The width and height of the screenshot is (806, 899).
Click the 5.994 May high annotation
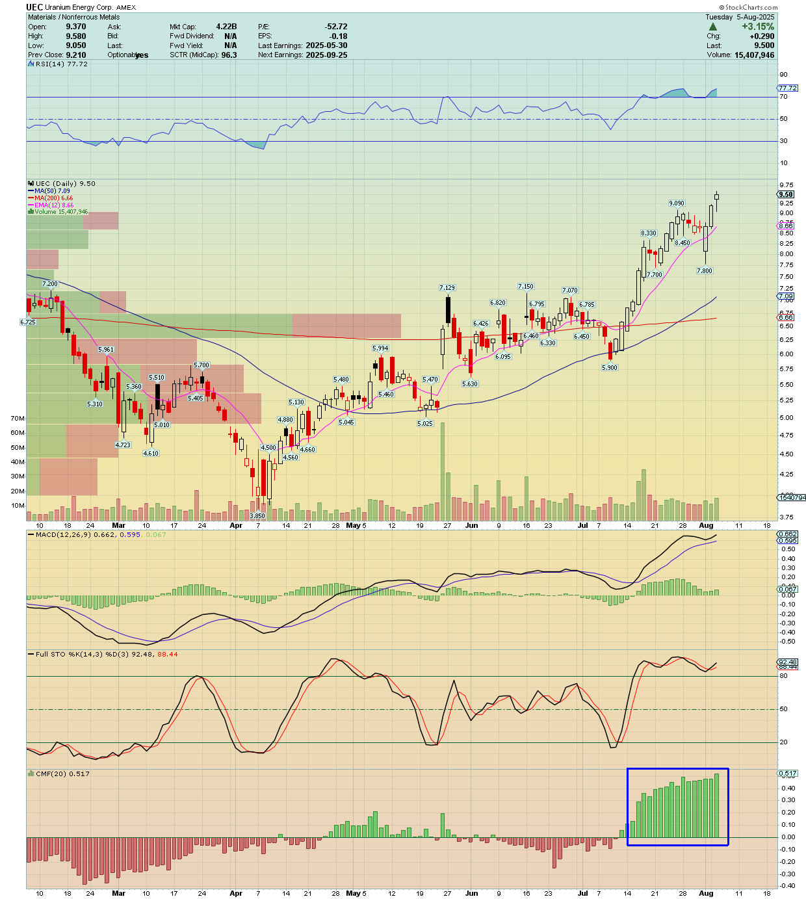tap(380, 348)
